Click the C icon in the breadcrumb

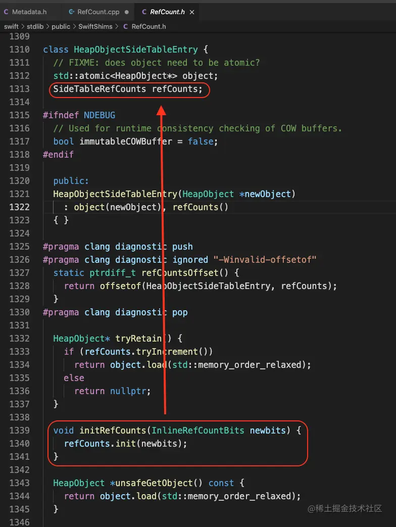(125, 27)
